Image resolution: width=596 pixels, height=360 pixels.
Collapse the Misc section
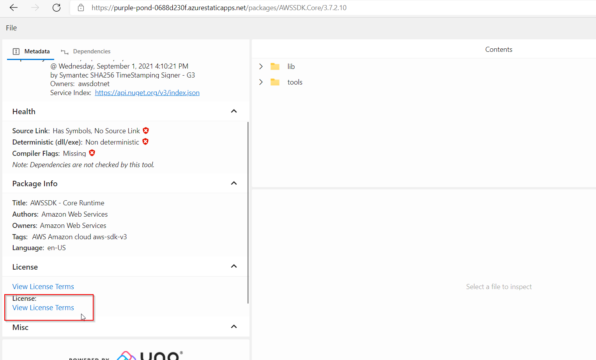pyautogui.click(x=233, y=326)
